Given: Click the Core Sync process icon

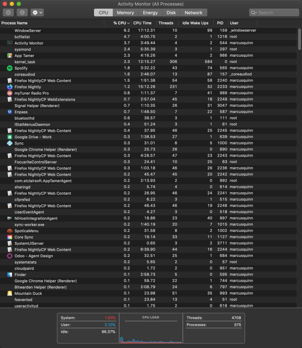Looking at the screenshot, I should [10, 237].
